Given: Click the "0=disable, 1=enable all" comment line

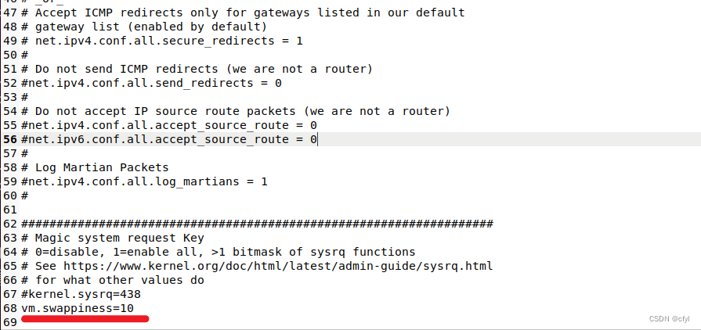Looking at the screenshot, I should (x=218, y=252).
